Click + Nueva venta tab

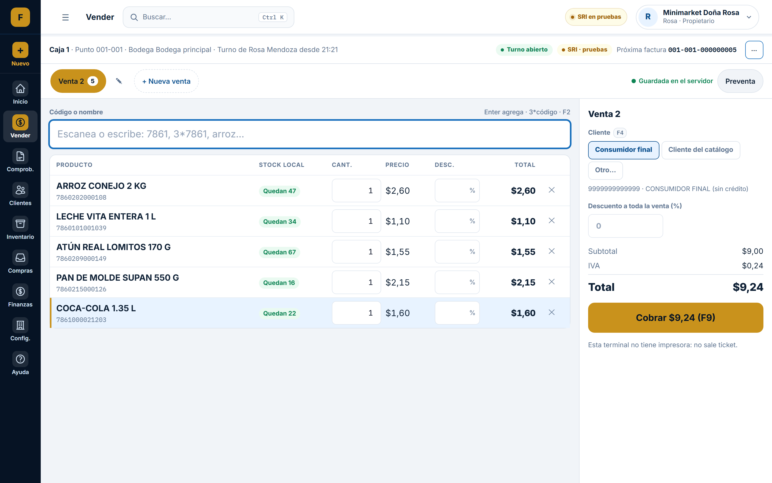point(166,81)
